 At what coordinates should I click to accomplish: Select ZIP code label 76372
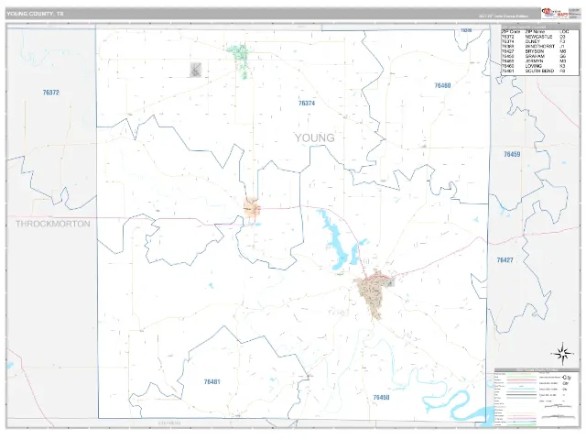pos(51,93)
